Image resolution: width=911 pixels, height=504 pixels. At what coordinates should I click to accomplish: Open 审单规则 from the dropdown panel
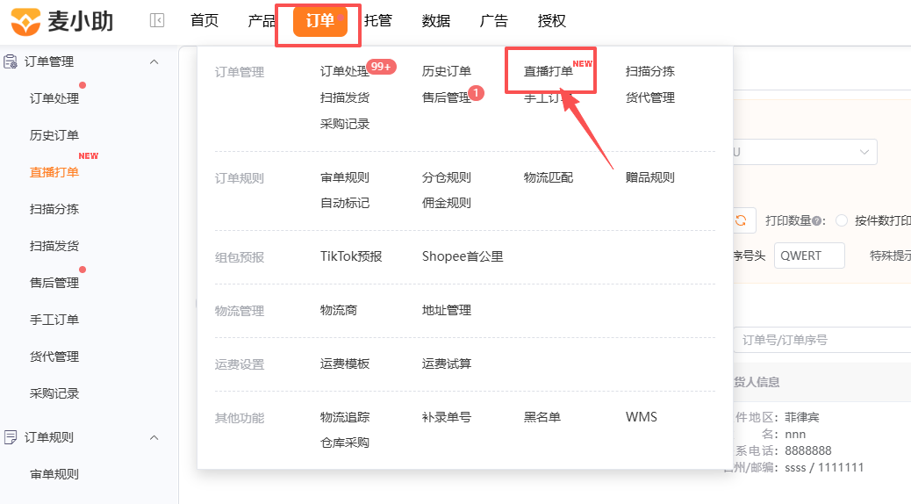tap(345, 177)
